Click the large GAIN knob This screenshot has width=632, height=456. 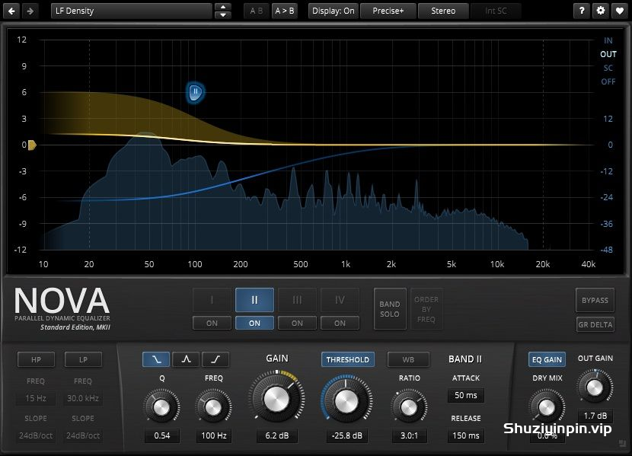click(x=276, y=398)
